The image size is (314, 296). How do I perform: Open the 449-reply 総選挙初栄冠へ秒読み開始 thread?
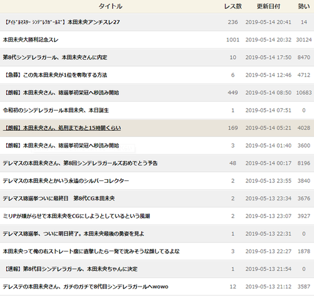[x=62, y=92]
